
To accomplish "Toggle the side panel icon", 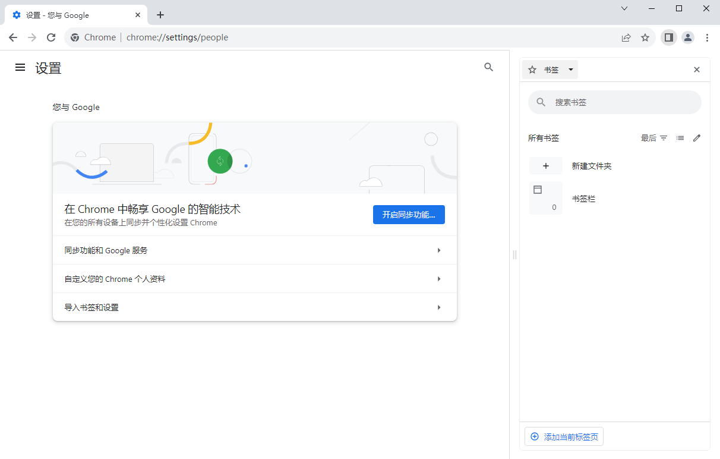I will 669,37.
